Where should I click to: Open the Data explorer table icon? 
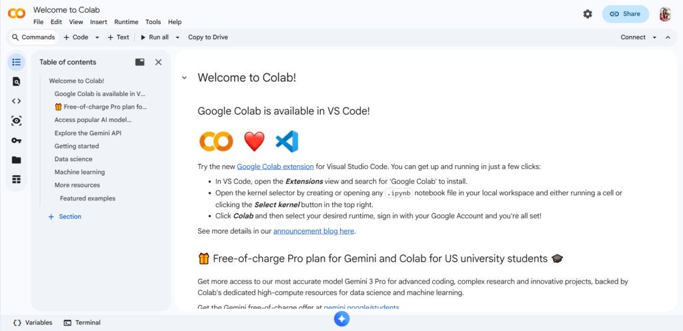tap(16, 179)
